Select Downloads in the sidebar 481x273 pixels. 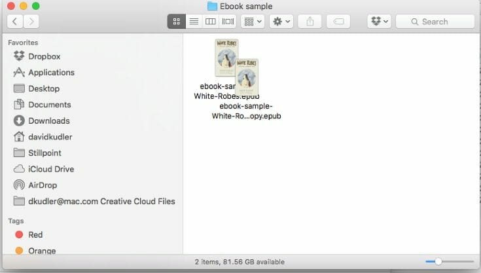pos(48,120)
